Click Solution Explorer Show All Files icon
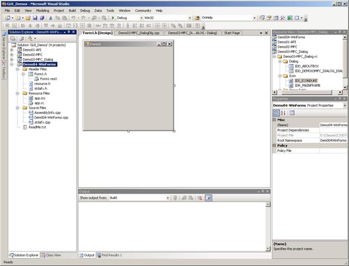The image size is (349, 266). pos(21,39)
